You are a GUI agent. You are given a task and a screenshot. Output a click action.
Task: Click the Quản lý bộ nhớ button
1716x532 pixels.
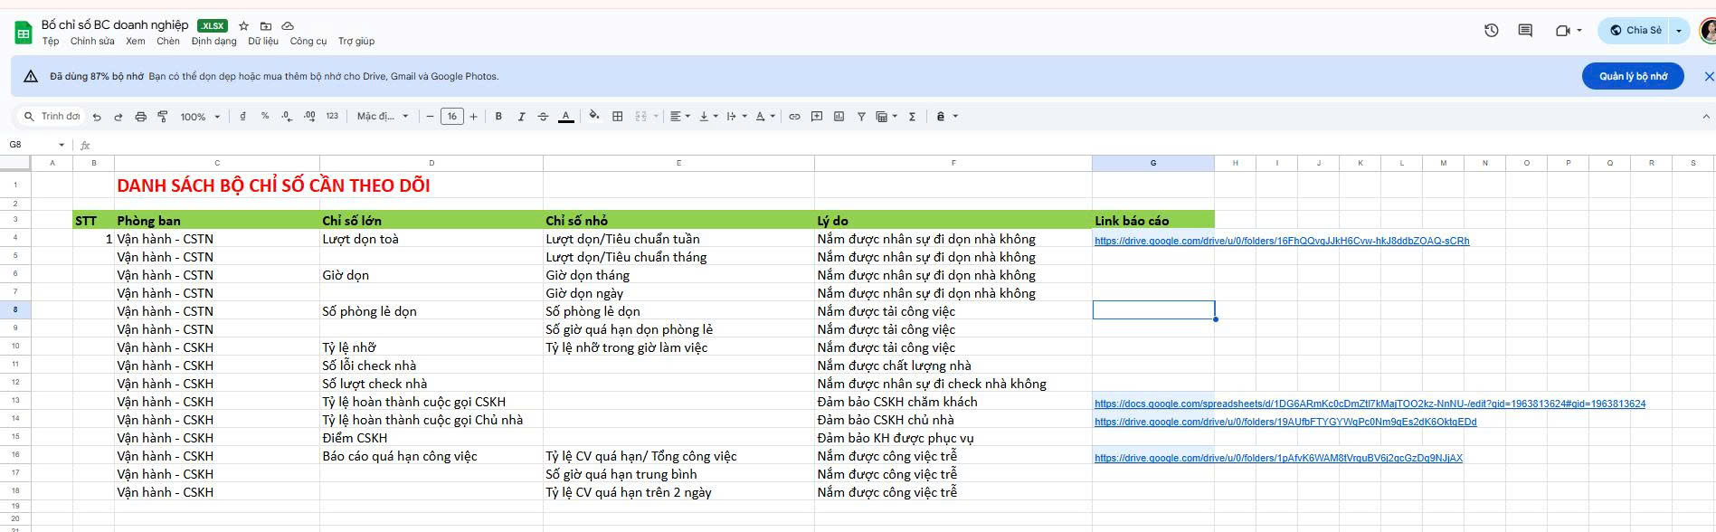click(1632, 77)
